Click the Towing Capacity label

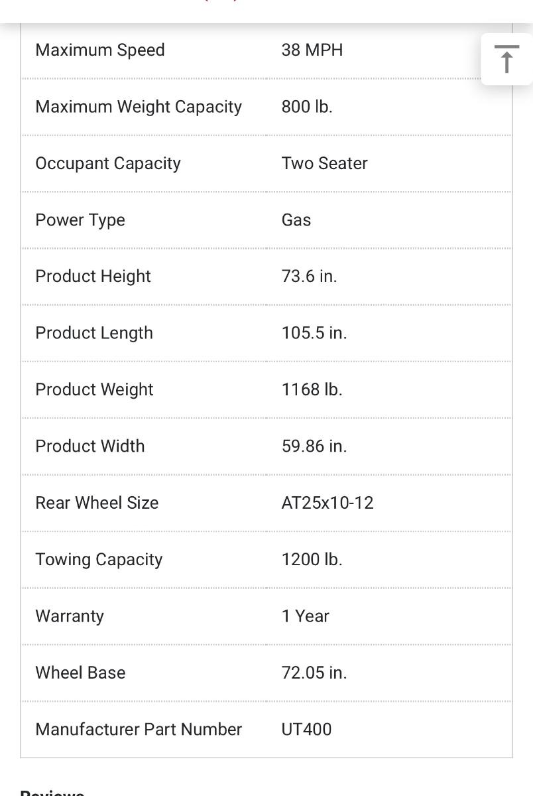pyautogui.click(x=99, y=560)
